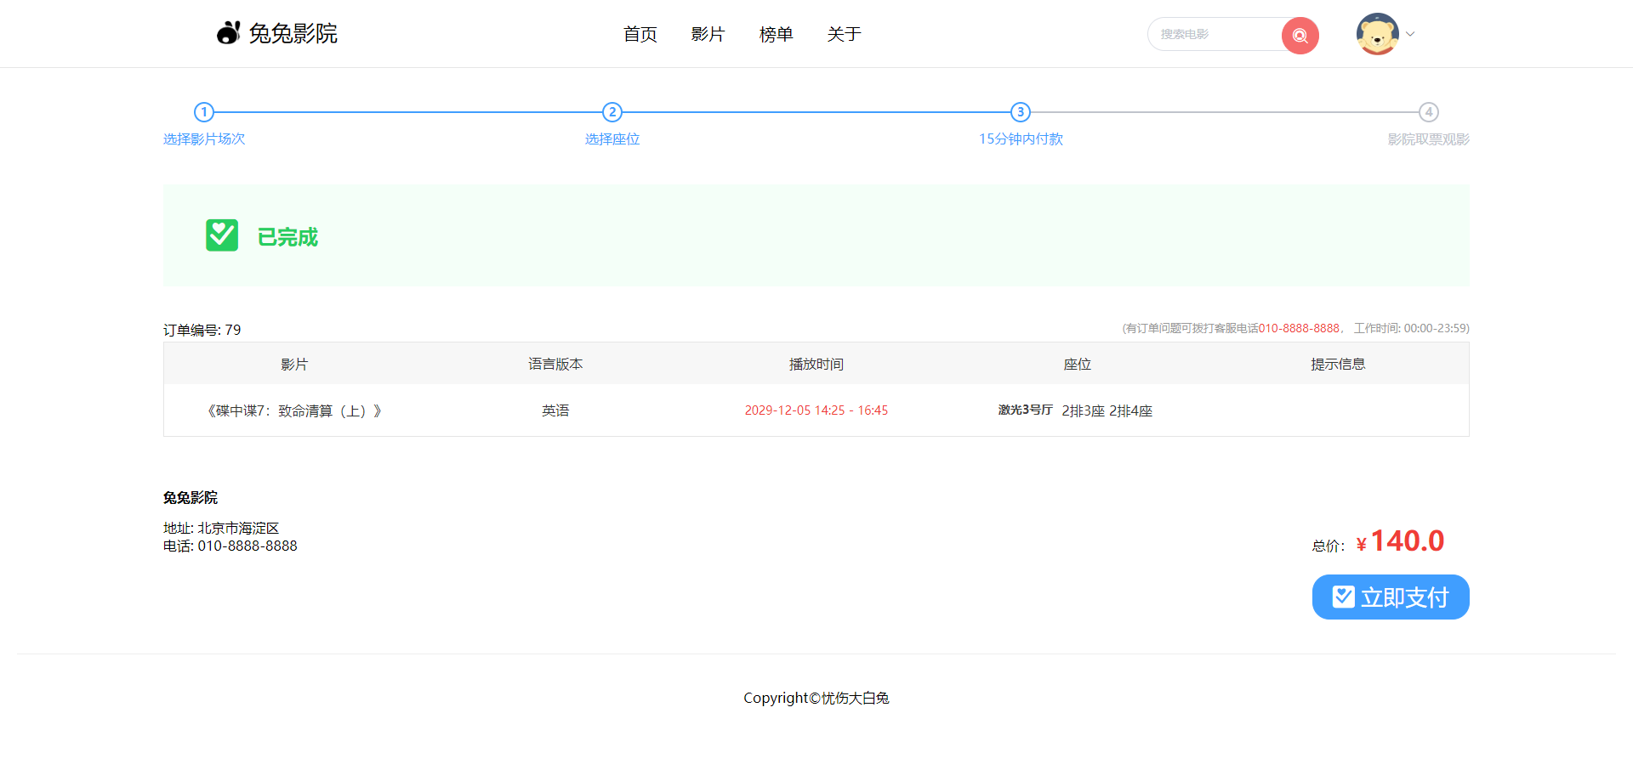Click the green 已完成 checkmark icon
This screenshot has height=781, width=1633.
coord(222,235)
